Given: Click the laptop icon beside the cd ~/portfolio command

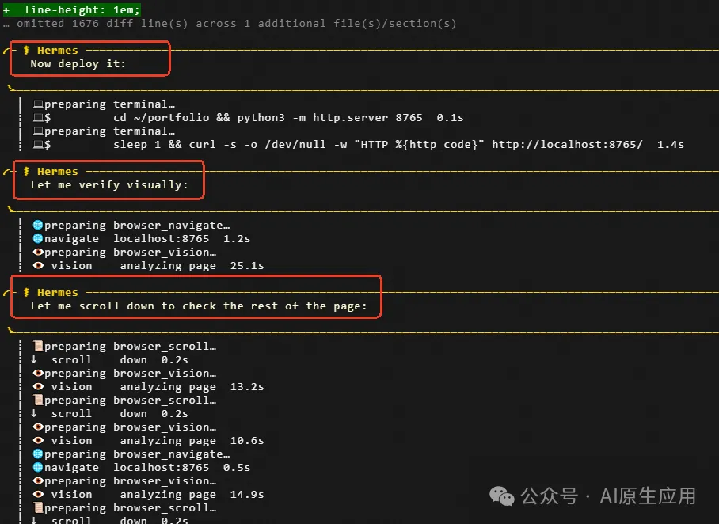Looking at the screenshot, I should click(x=37, y=118).
